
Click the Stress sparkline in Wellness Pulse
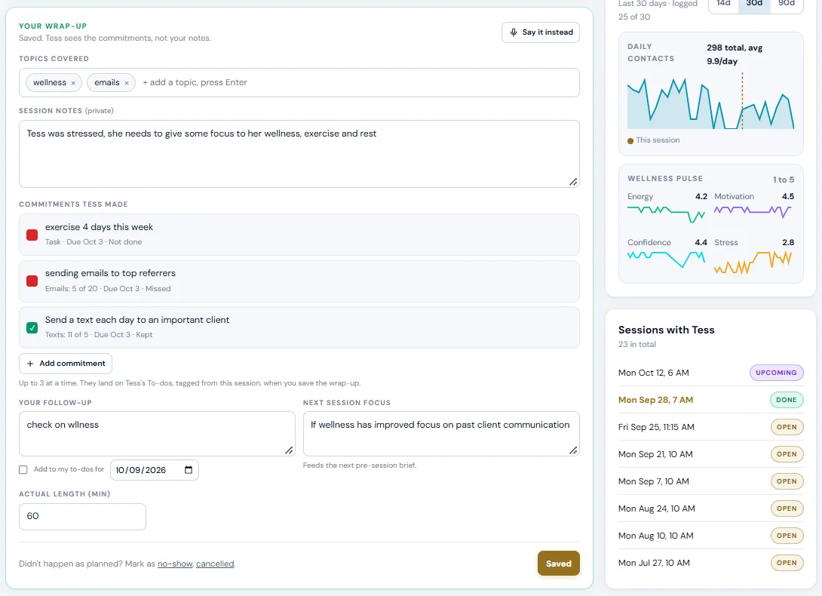coord(753,262)
